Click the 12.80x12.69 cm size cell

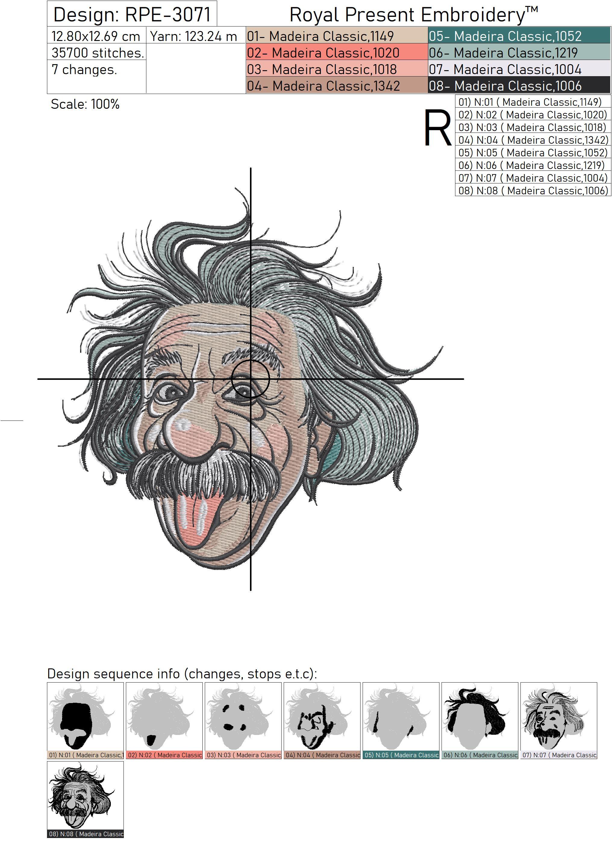pyautogui.click(x=97, y=36)
